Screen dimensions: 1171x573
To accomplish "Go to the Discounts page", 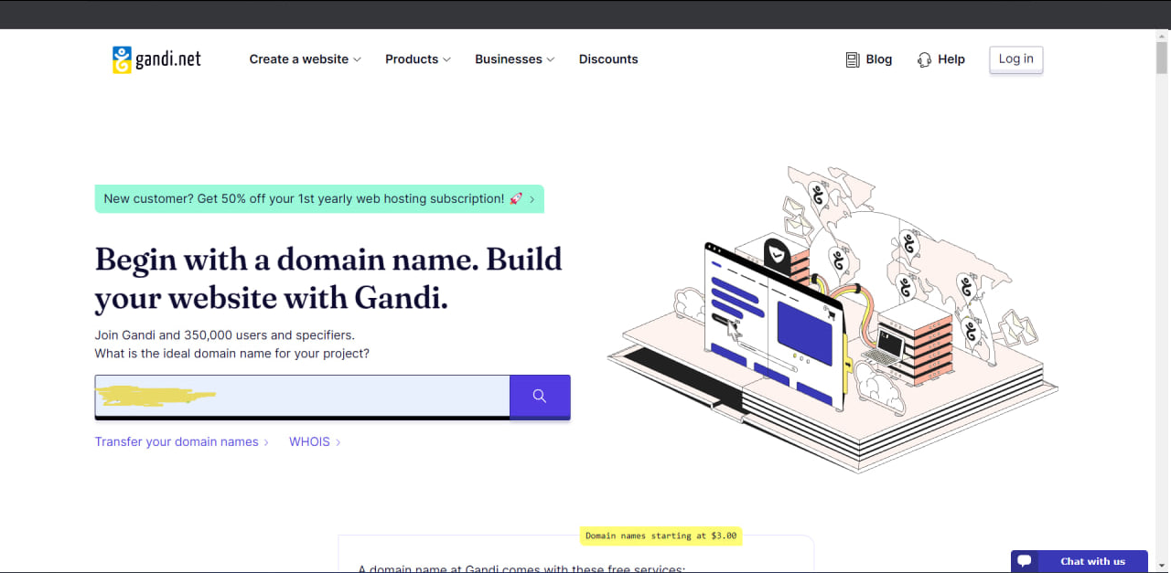I will (608, 59).
